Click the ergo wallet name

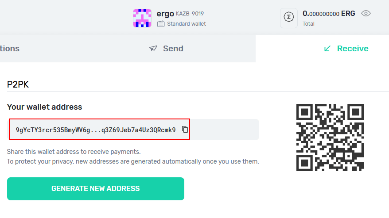165,14
